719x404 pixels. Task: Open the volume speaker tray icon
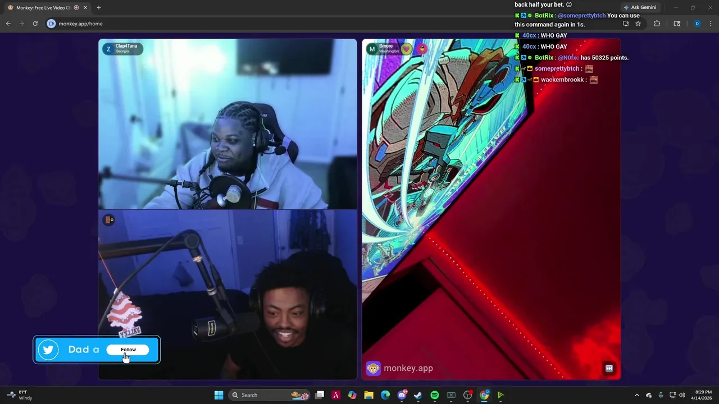click(x=682, y=395)
